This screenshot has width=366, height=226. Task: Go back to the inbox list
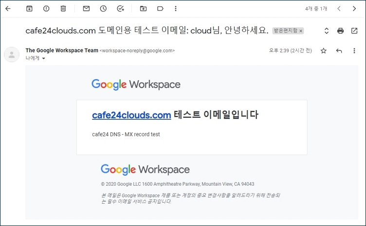[8, 8]
